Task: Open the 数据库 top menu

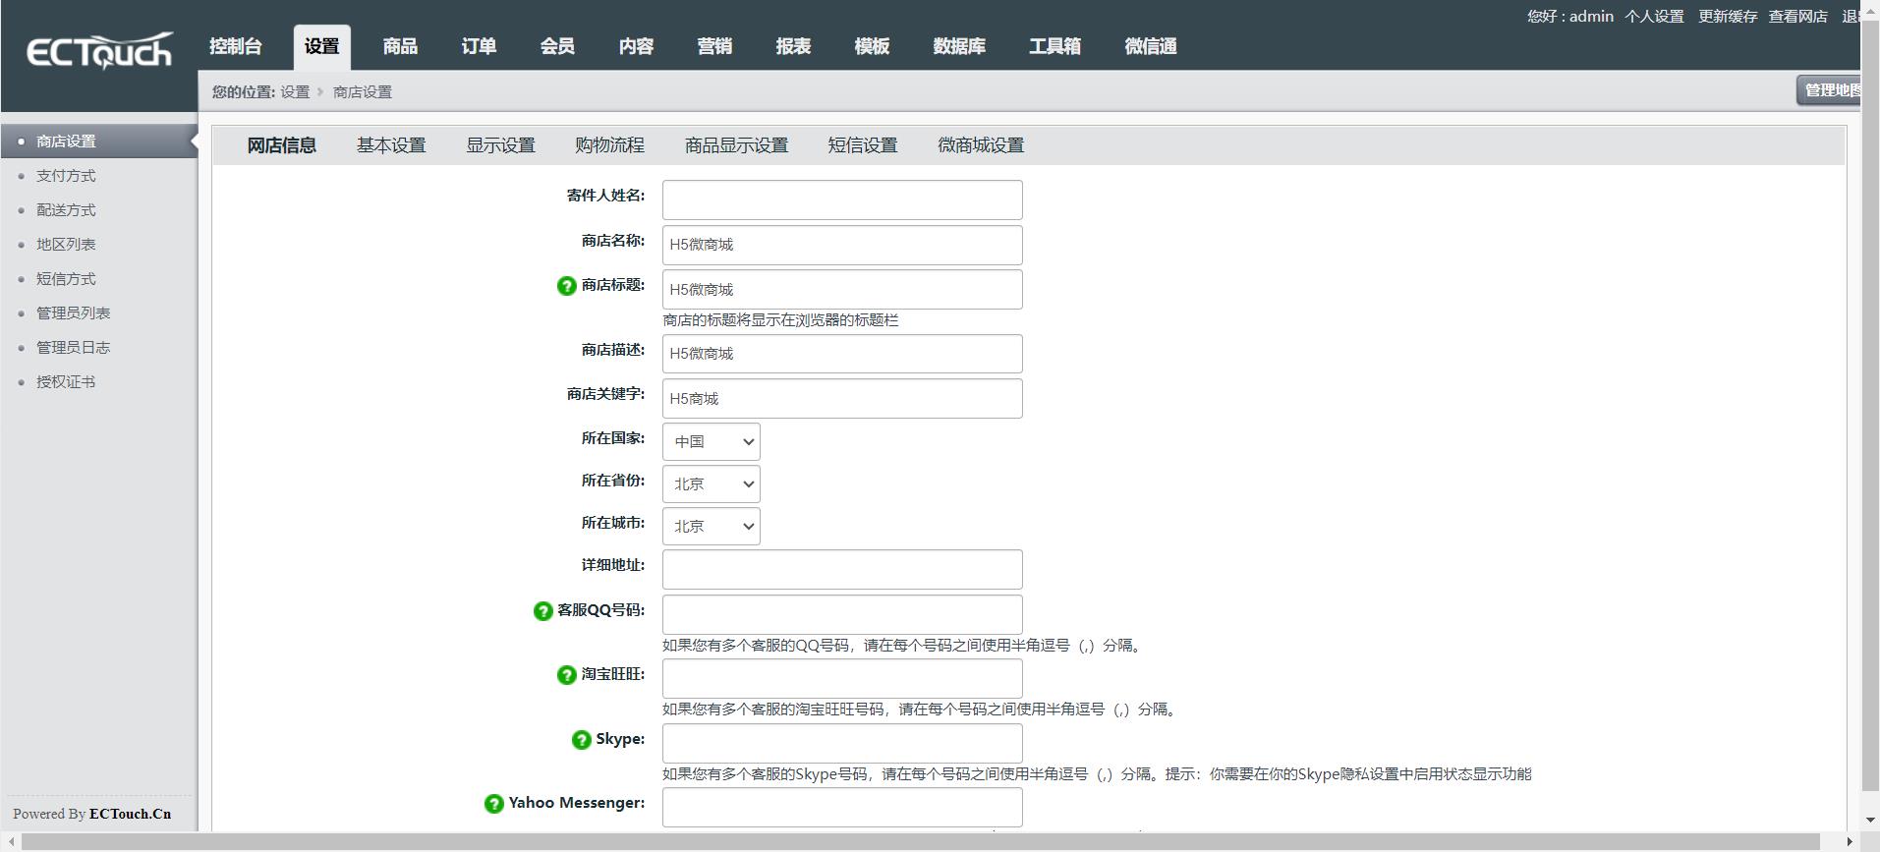Action: pos(959,46)
